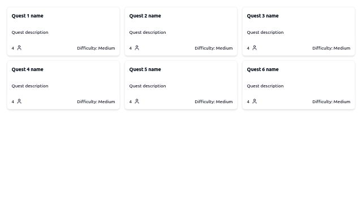Click the player count 4 on Quest 6

pos(248,101)
